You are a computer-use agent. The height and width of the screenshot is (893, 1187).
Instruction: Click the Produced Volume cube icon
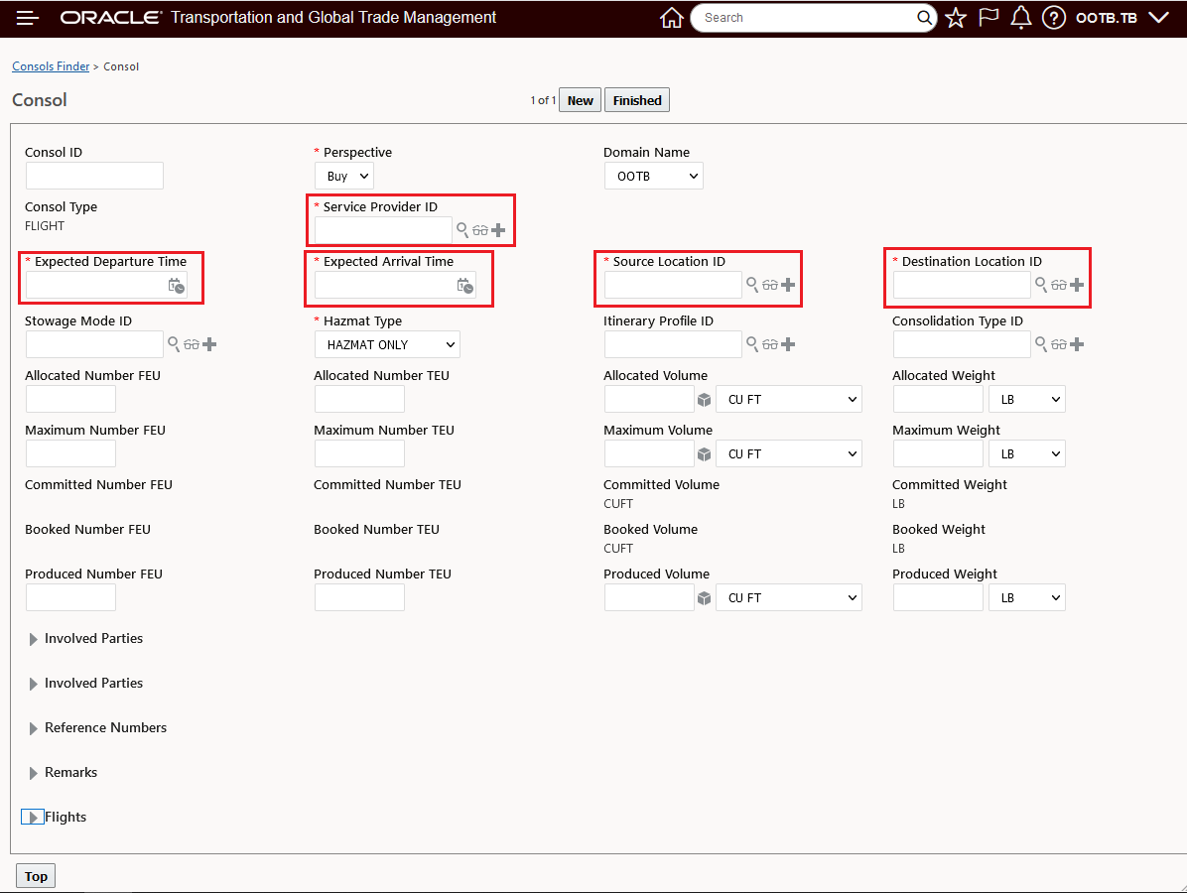click(x=704, y=598)
